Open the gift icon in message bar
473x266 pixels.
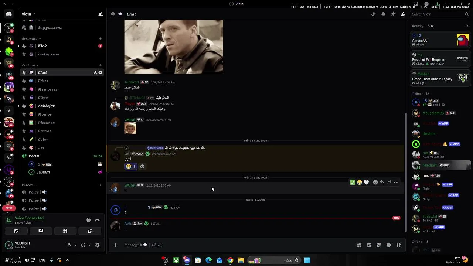pos(359,245)
